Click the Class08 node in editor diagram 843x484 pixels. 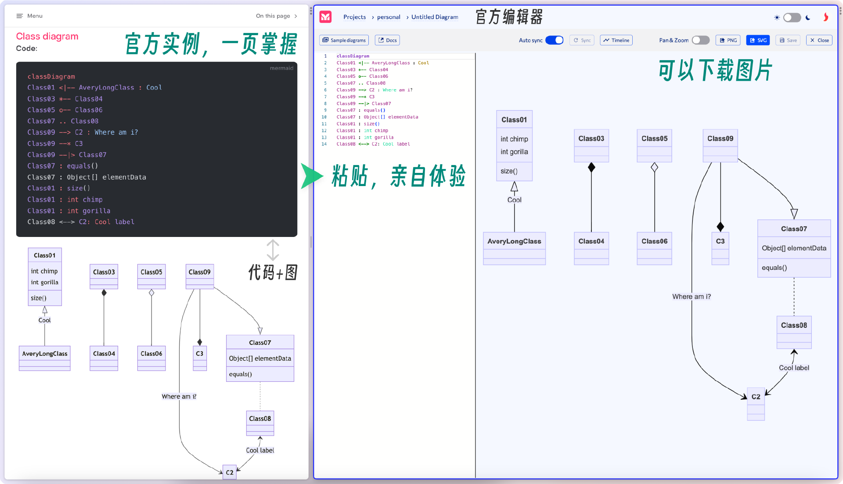[794, 333]
